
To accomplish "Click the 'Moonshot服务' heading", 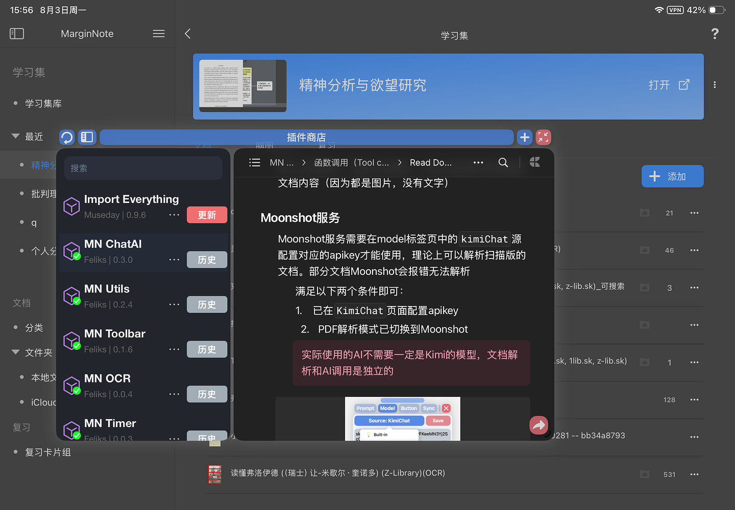I will (x=300, y=218).
